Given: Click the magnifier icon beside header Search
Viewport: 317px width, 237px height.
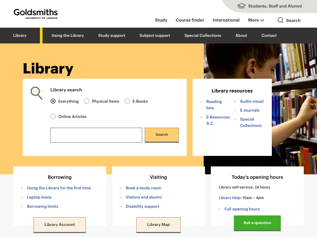Looking at the screenshot, I should 281,20.
